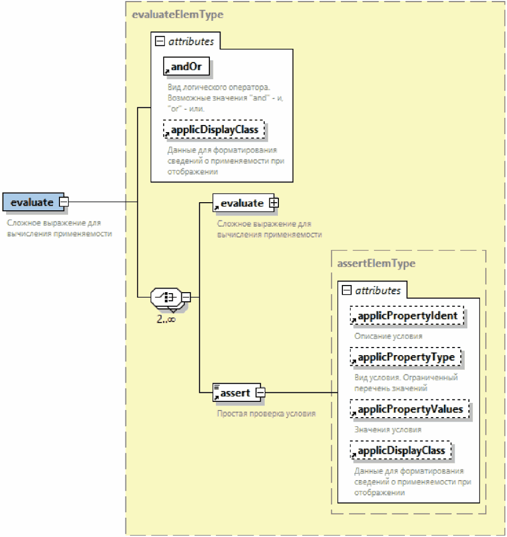This screenshot has height=537, width=507.
Task: Click the text-content lines icon on assert
Action: [216, 387]
